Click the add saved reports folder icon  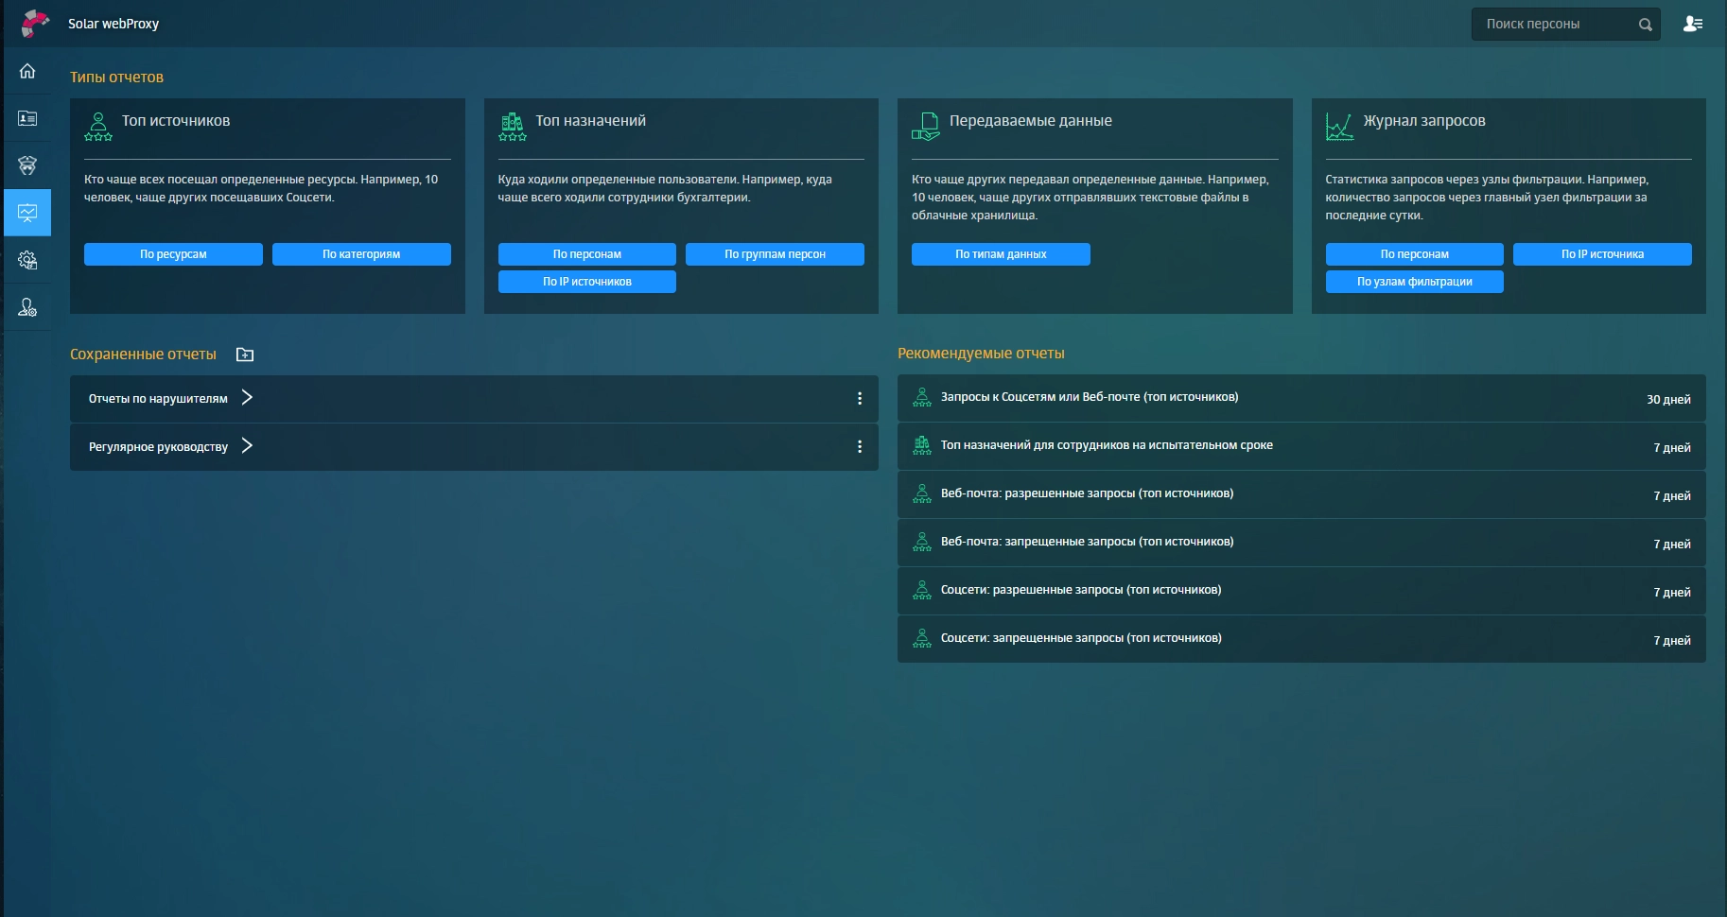[x=245, y=355]
